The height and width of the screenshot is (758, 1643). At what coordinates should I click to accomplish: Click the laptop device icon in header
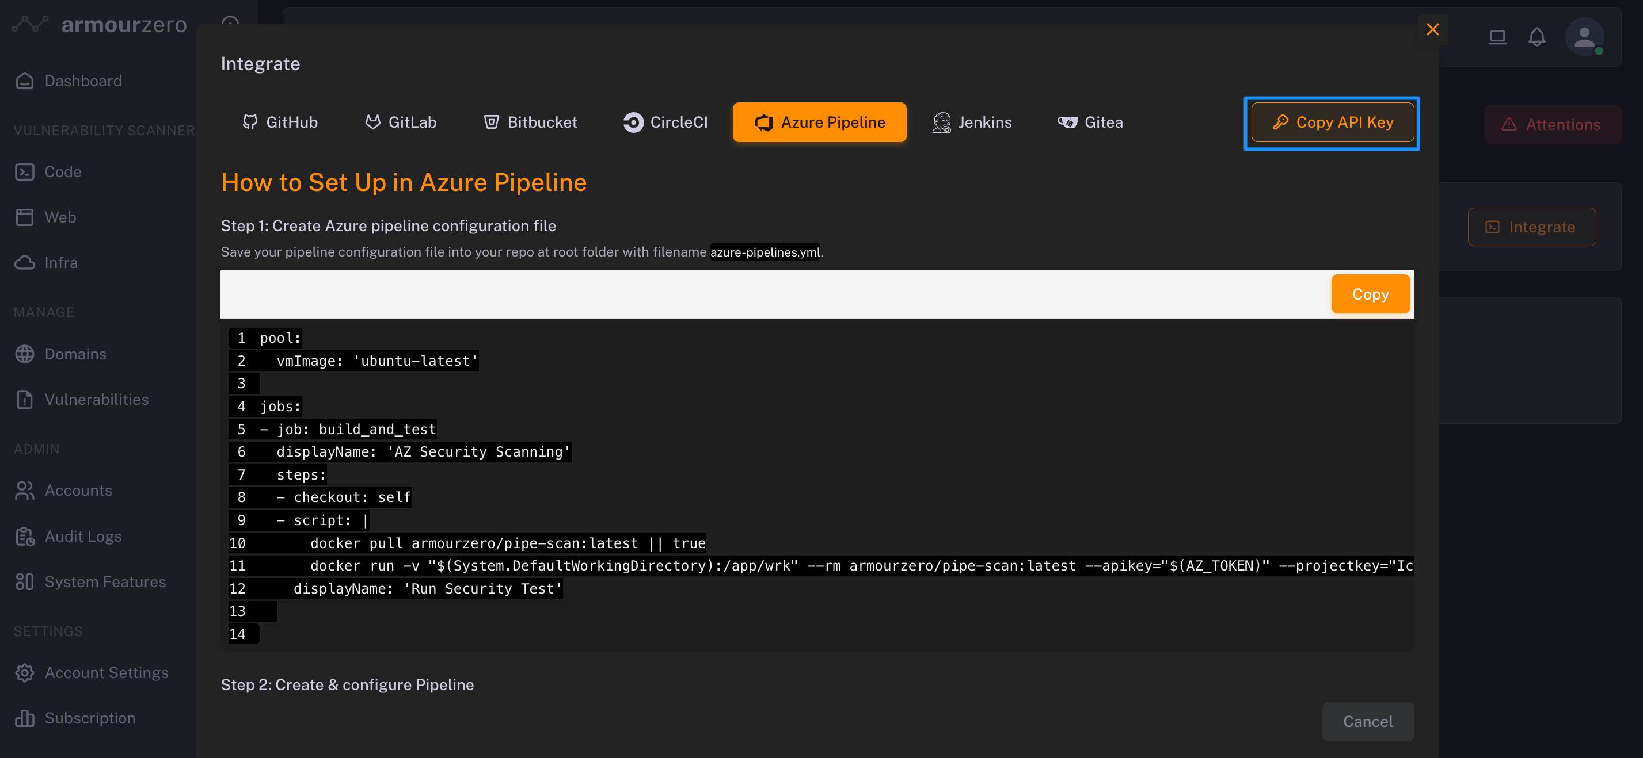1497,37
